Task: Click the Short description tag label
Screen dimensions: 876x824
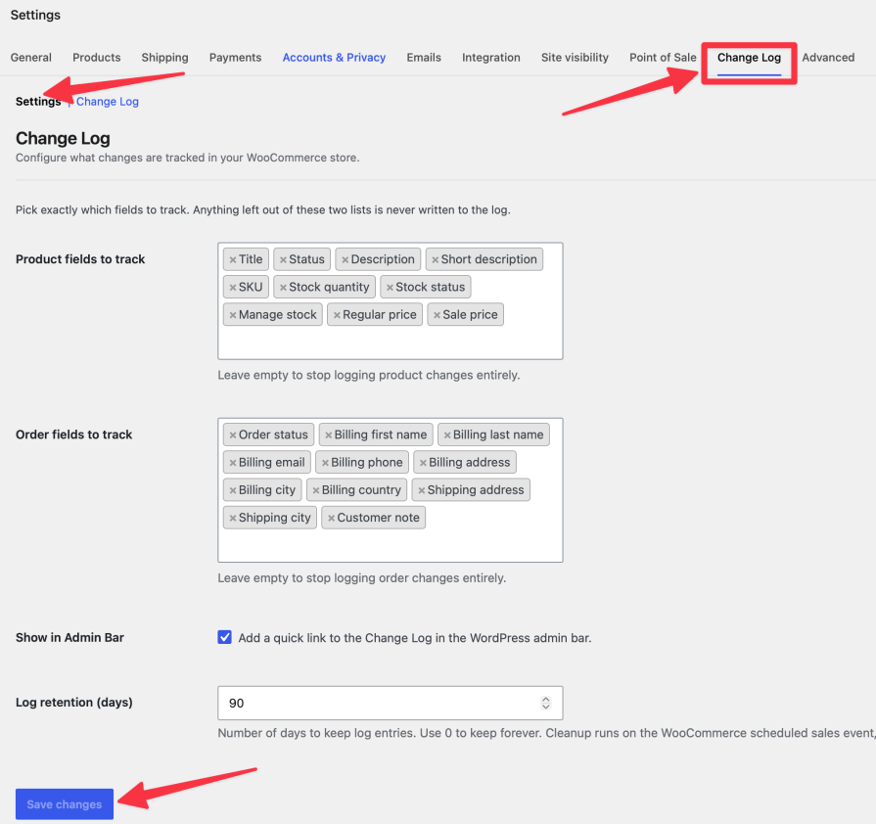Action: (x=488, y=259)
